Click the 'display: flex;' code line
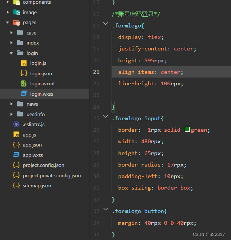This screenshot has width=231, height=240. pos(141,37)
